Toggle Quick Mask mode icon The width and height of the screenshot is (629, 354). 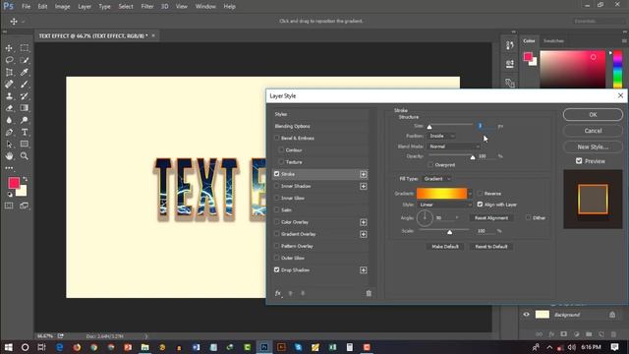click(9, 206)
